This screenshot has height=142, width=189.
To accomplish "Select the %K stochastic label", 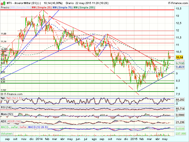I will (x=3, y=98).
